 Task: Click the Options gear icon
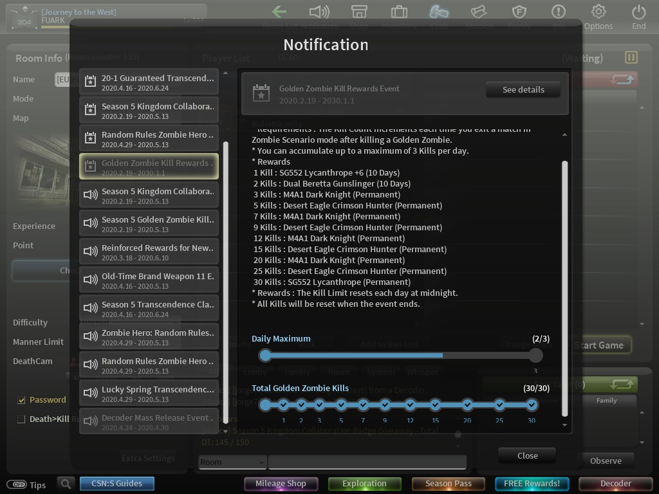point(598,12)
